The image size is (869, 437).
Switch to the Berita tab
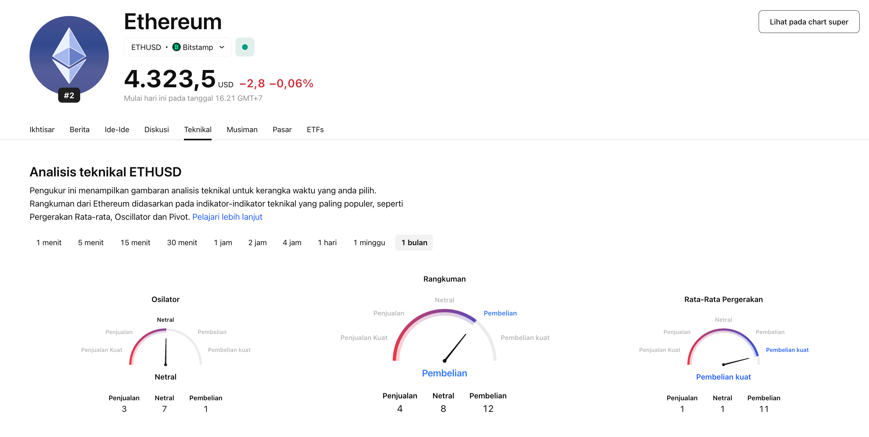[80, 130]
